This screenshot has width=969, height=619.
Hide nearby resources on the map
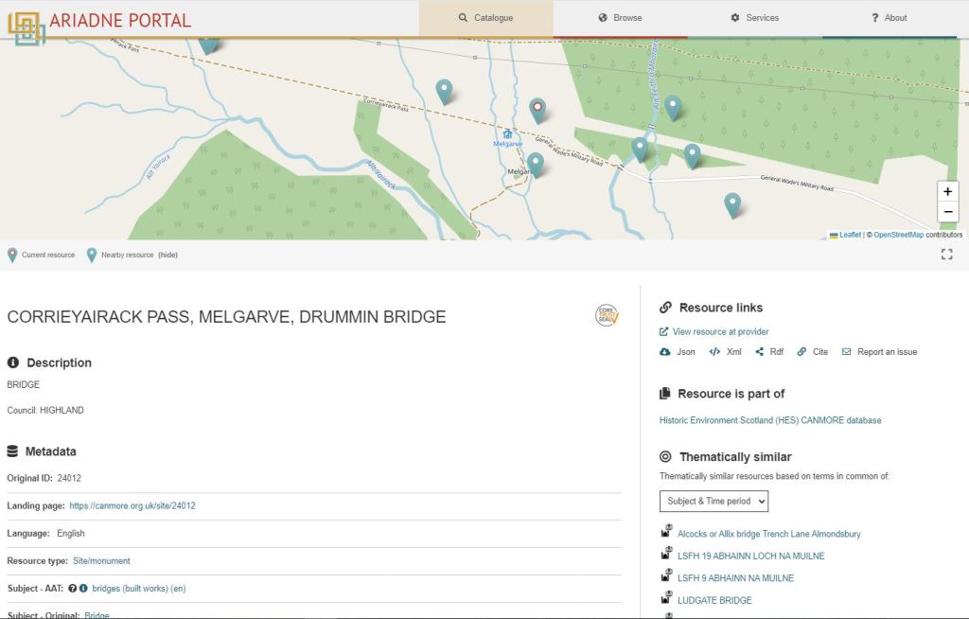coord(167,256)
